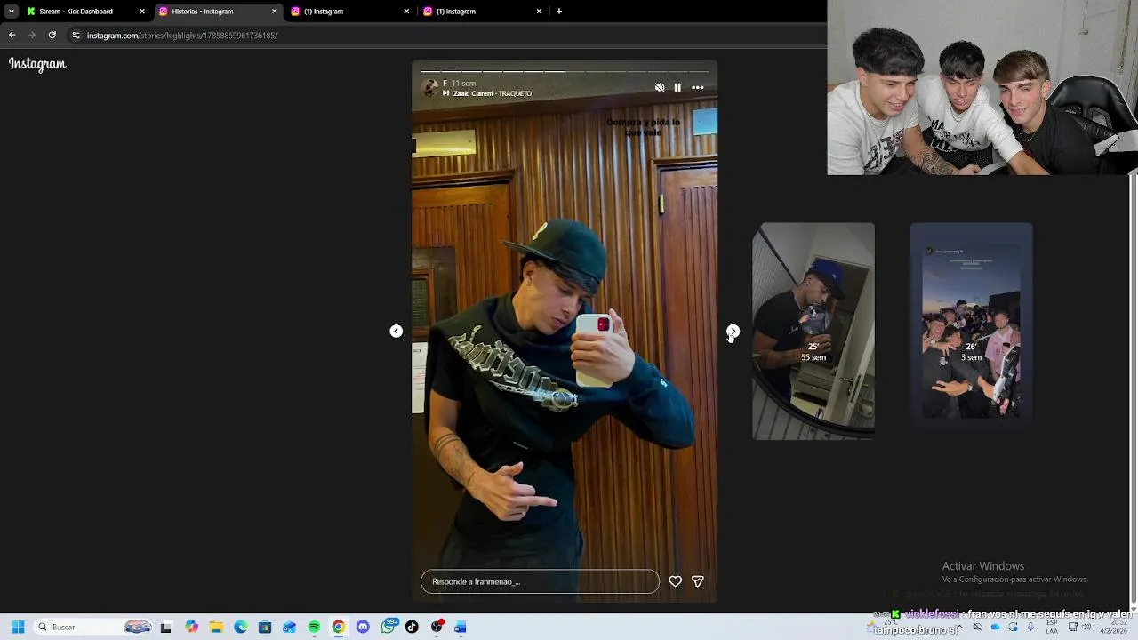
Task: Focus the instagram.com address bar
Action: (x=445, y=36)
